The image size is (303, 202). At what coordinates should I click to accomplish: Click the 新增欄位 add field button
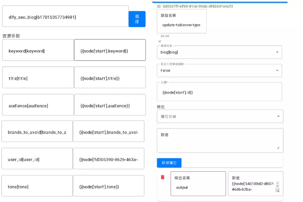(169, 163)
